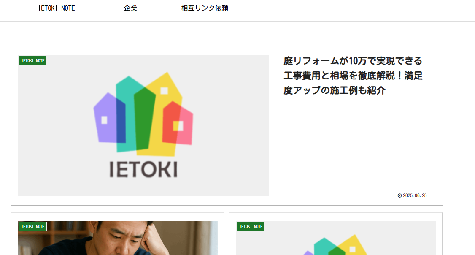The image size is (475, 255).
Task: Click IETOKI NOTE badge on lower right card
Action: [x=251, y=226]
